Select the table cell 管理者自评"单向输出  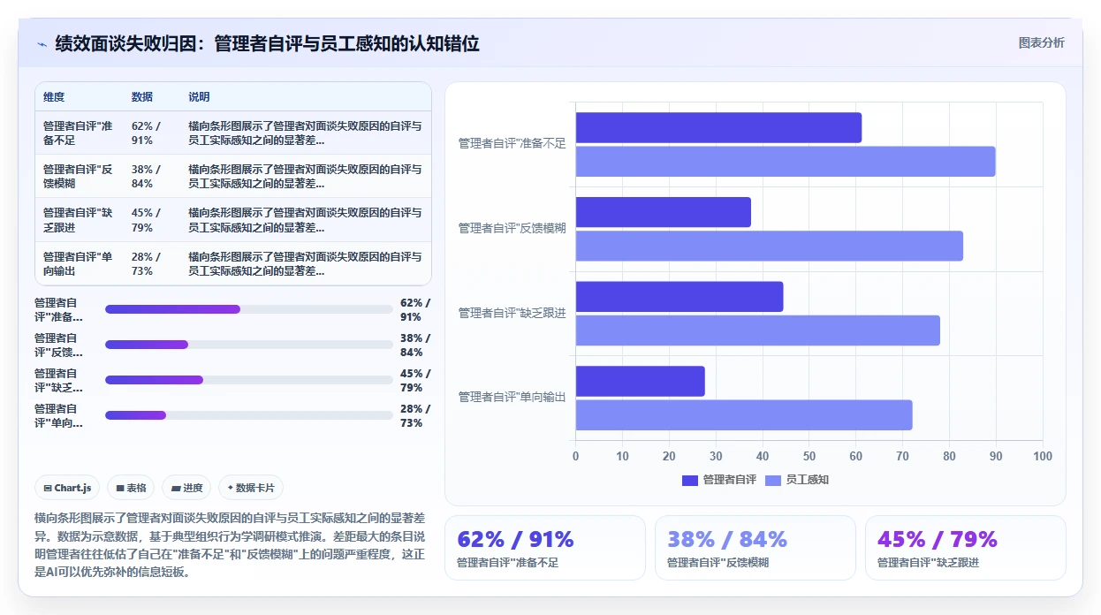[78, 263]
